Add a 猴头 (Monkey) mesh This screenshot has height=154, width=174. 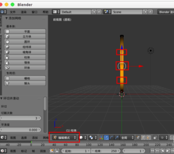pos(25,84)
